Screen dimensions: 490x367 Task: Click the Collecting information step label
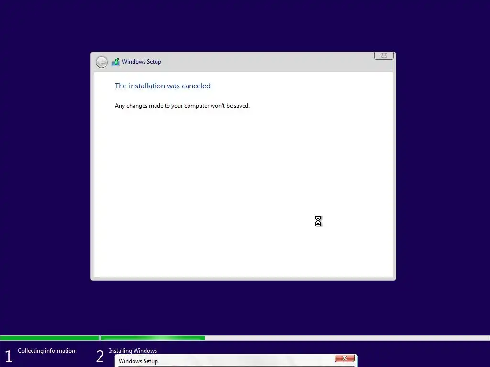click(x=46, y=351)
